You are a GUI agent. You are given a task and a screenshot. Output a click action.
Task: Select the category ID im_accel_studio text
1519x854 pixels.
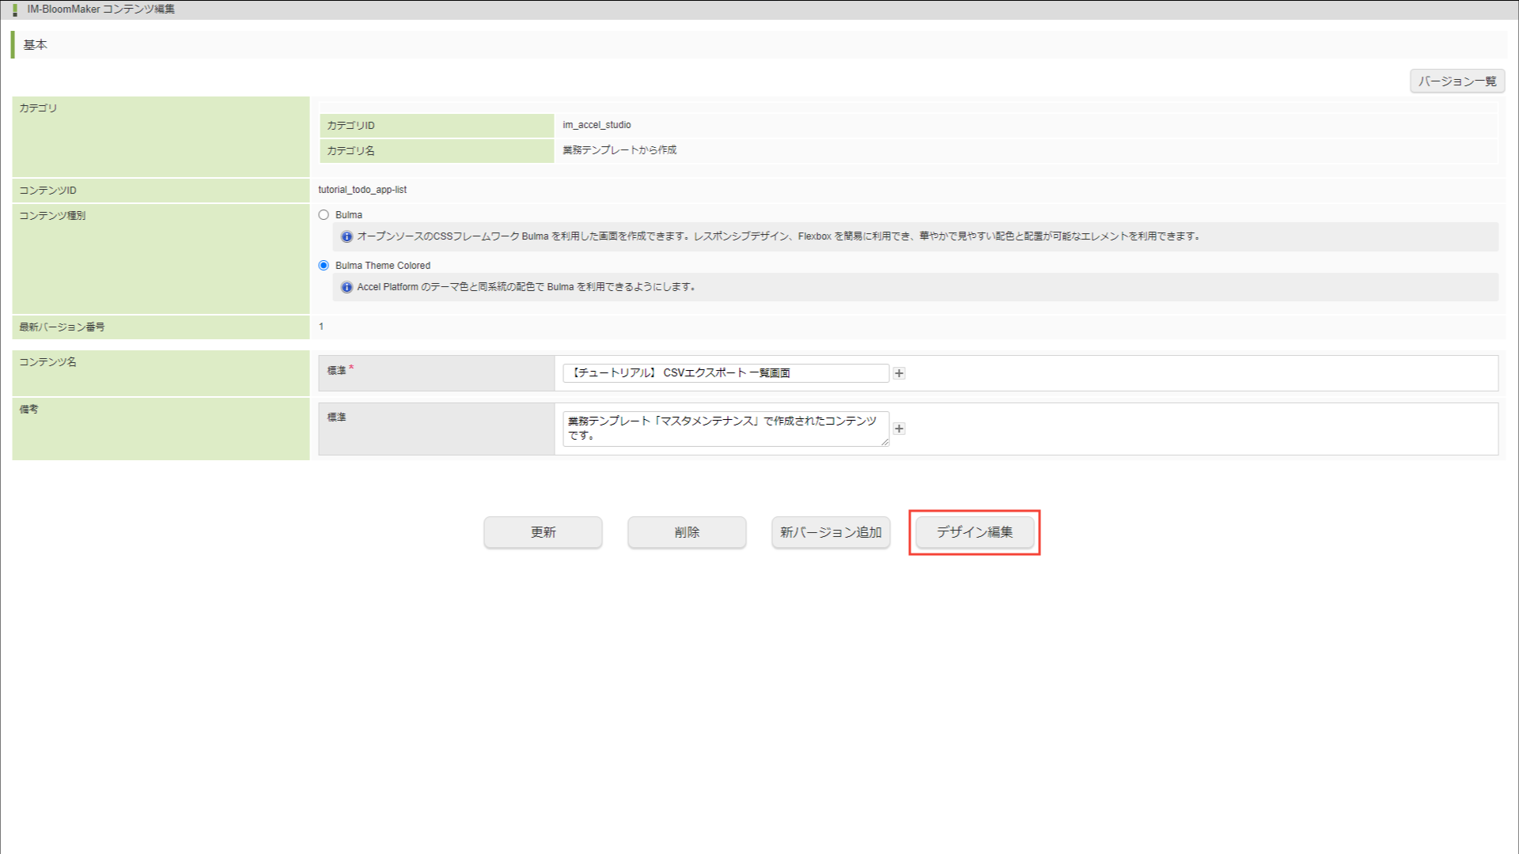pos(597,125)
